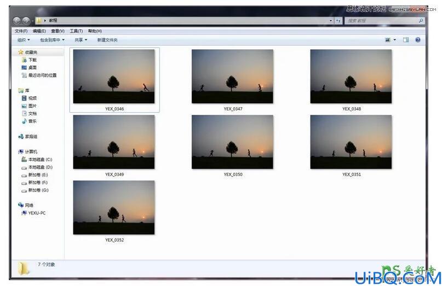Toggle the preview pane icon
The width and height of the screenshot is (442, 286).
(406, 40)
